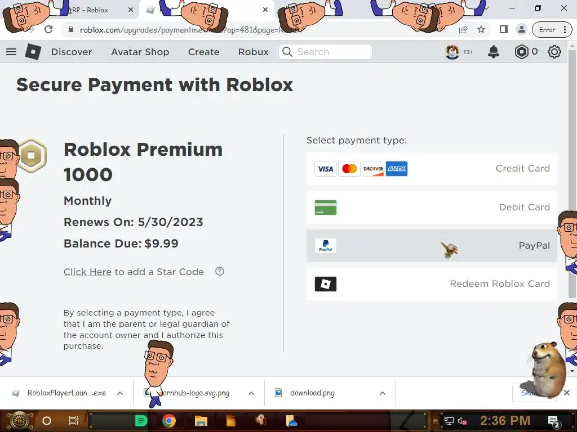Reload the page in Chrome
Screen dimensions: 577x432
(48, 29)
